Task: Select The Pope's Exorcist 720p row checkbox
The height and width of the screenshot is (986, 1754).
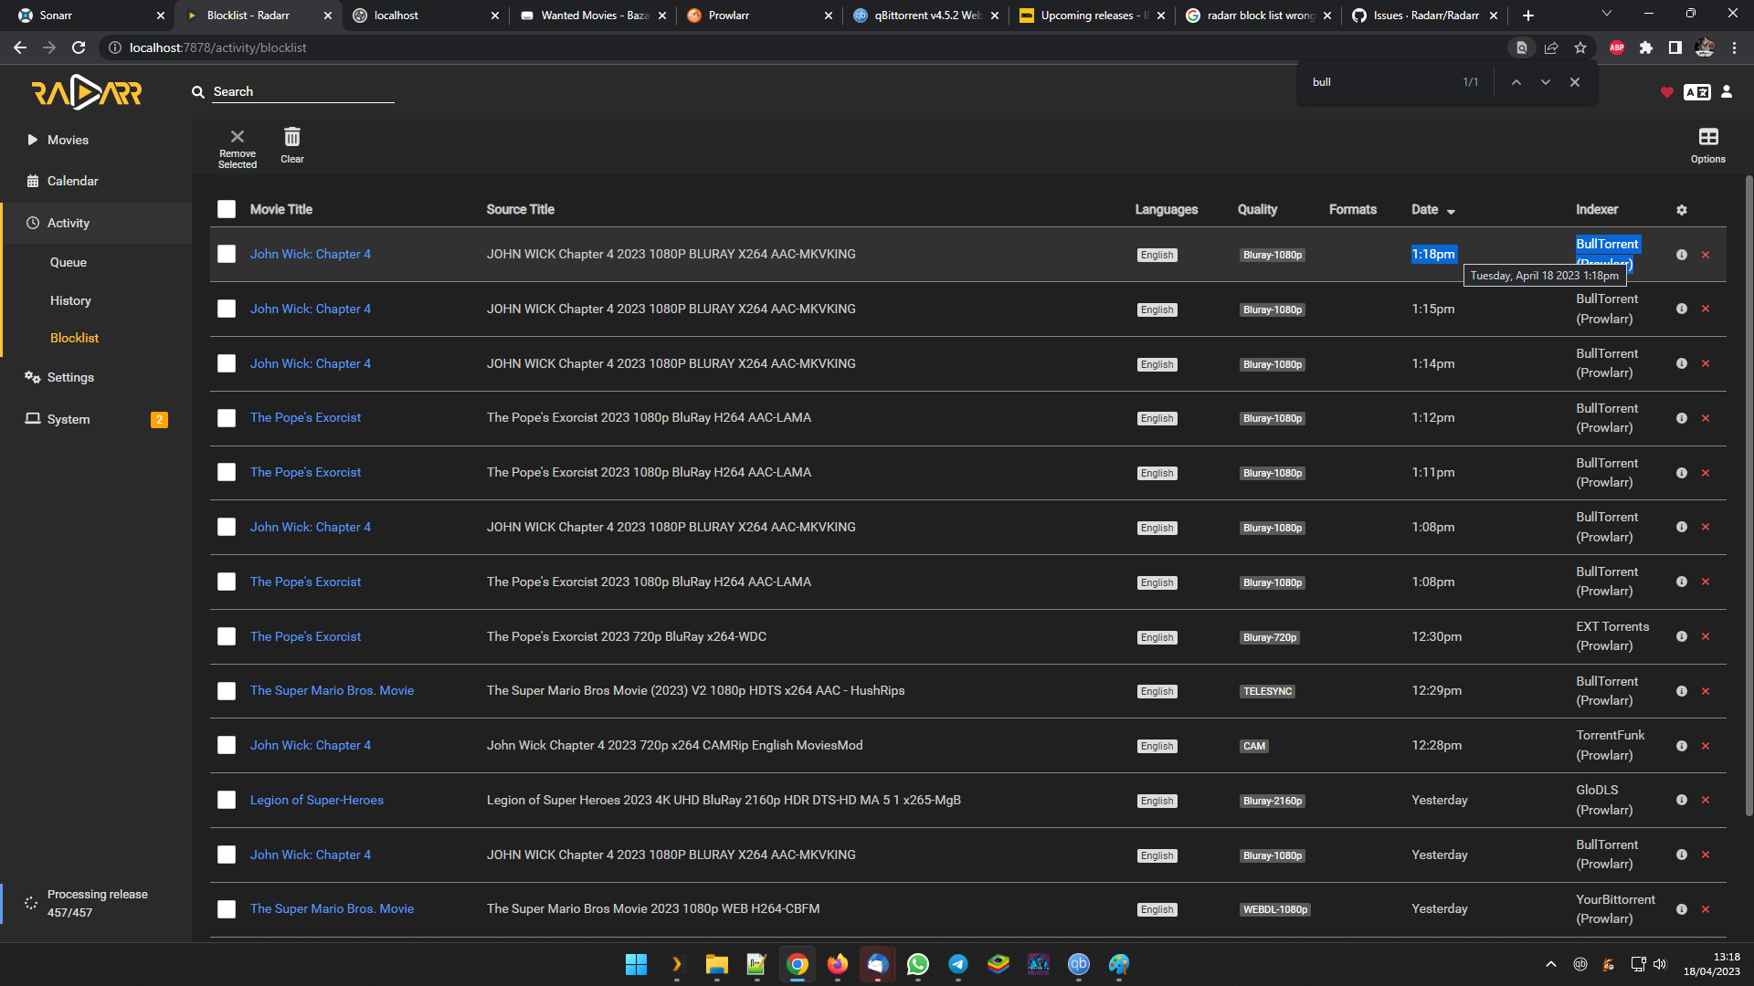Action: [227, 636]
